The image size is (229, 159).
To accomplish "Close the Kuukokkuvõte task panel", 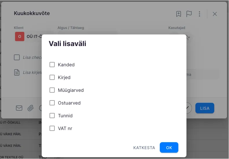I will 215,14.
